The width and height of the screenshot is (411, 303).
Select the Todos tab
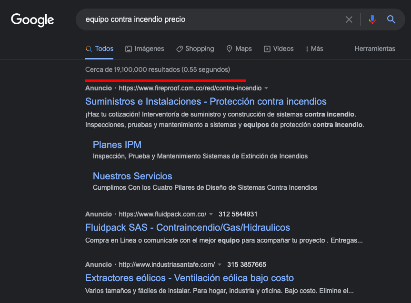point(100,49)
